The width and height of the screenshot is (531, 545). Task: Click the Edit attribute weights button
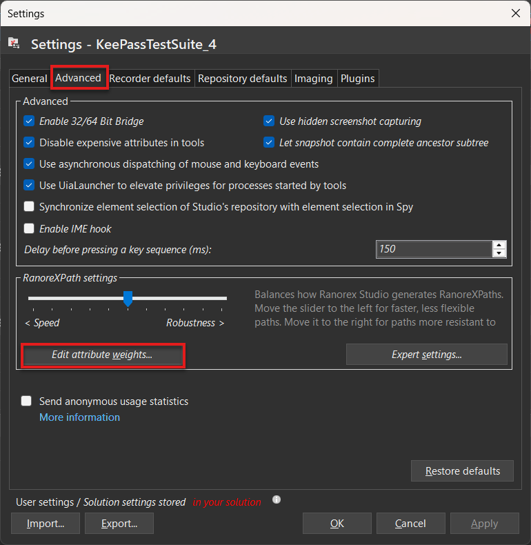coord(102,355)
